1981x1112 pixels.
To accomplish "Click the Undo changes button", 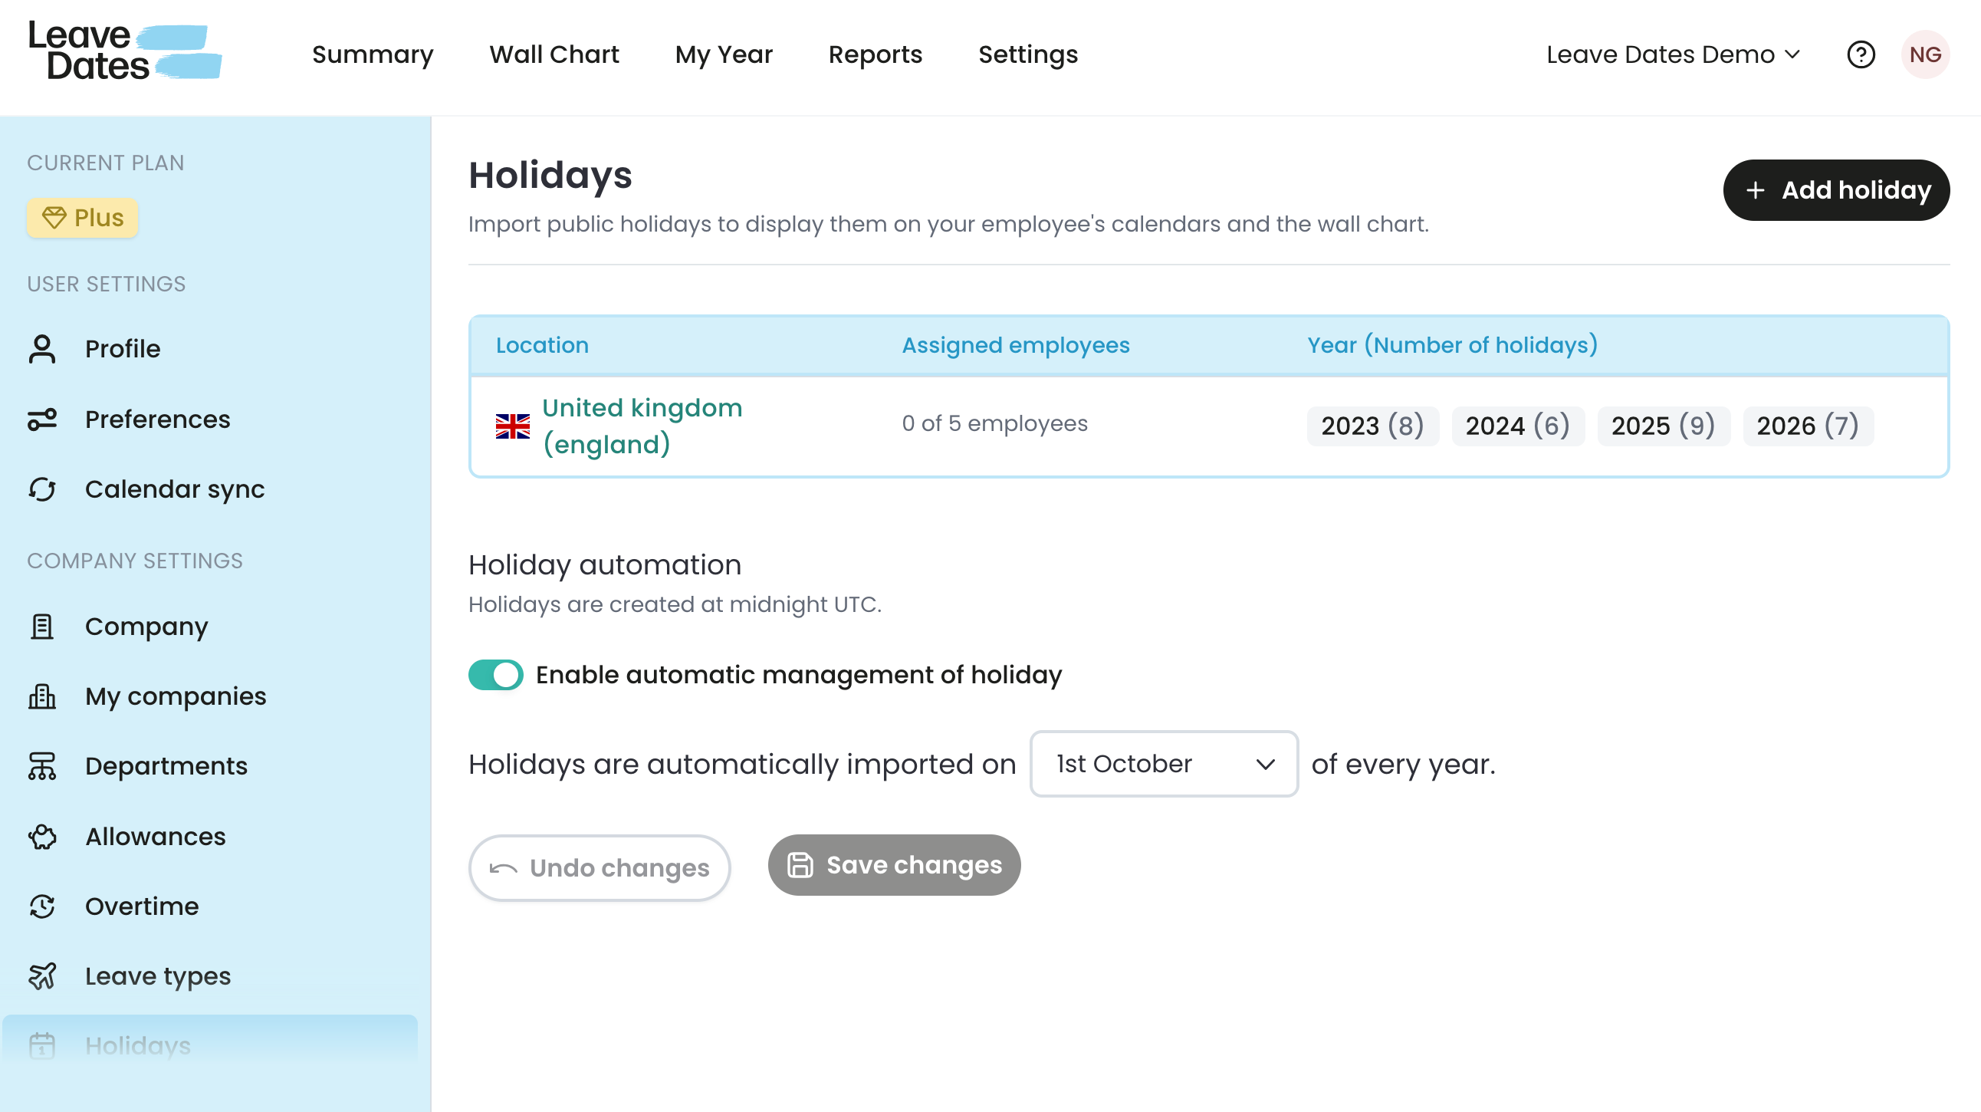I will click(599, 867).
